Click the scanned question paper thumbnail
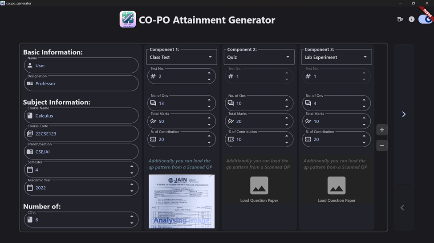Screen dimensions: 434x243 tap(182, 201)
